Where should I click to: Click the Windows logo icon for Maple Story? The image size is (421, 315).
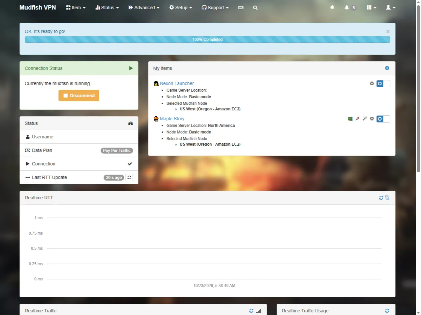tap(350, 119)
